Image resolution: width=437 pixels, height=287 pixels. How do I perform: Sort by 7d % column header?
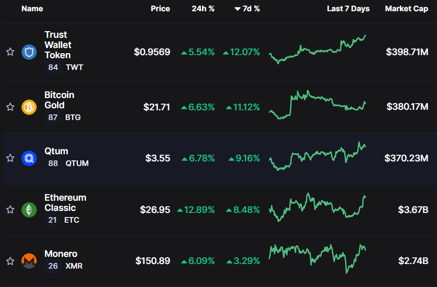[x=247, y=9]
